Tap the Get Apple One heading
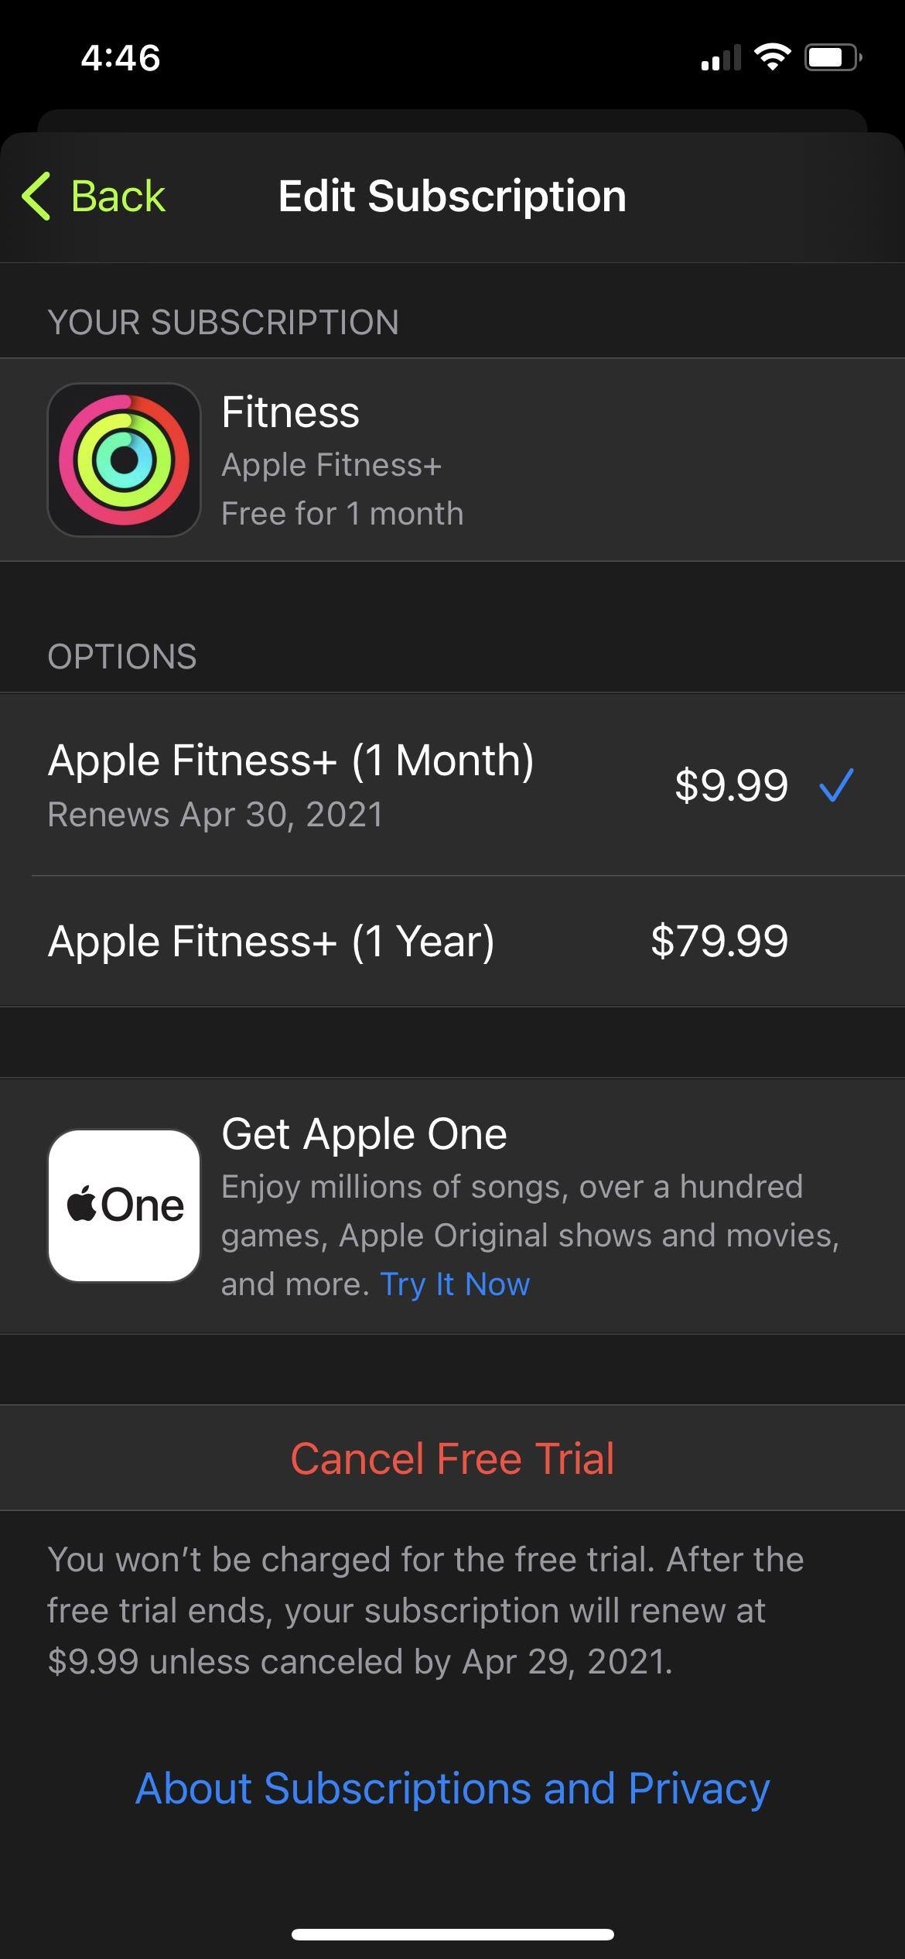This screenshot has width=905, height=1959. 364,1134
